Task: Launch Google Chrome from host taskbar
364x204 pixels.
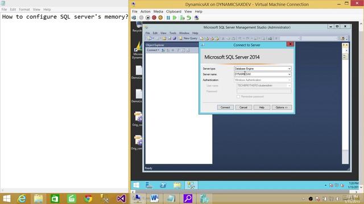Action: (x=88, y=198)
